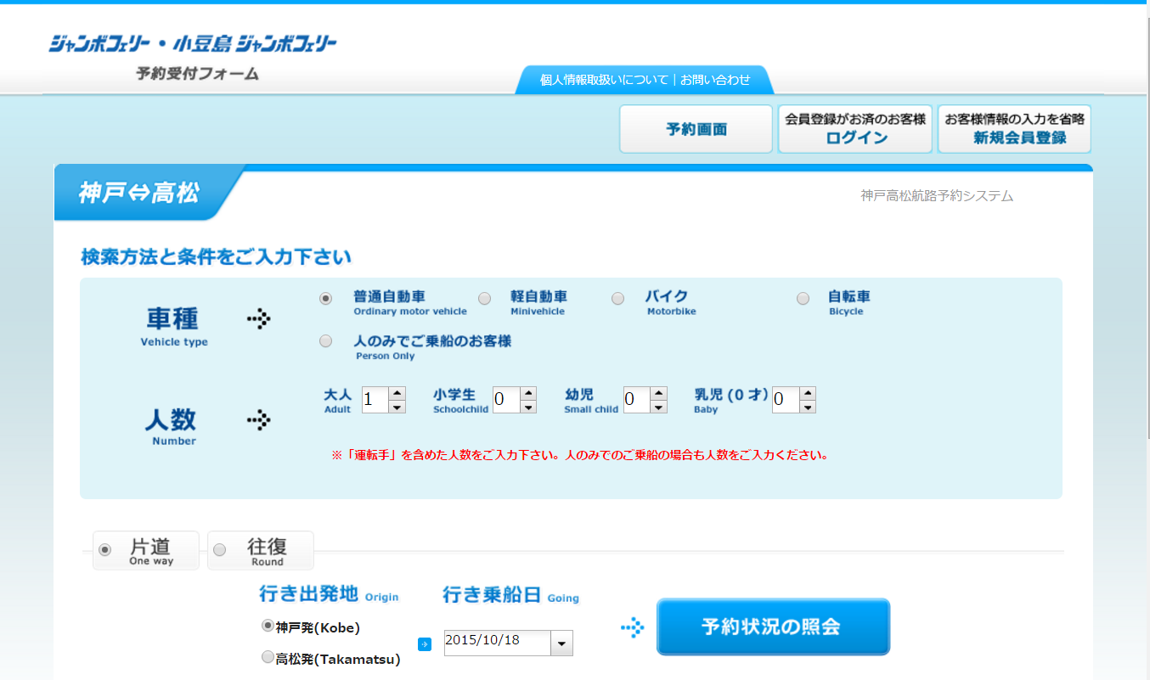Click the small blue arrow icon beside date field
Image resolution: width=1150 pixels, height=680 pixels.
(x=426, y=644)
